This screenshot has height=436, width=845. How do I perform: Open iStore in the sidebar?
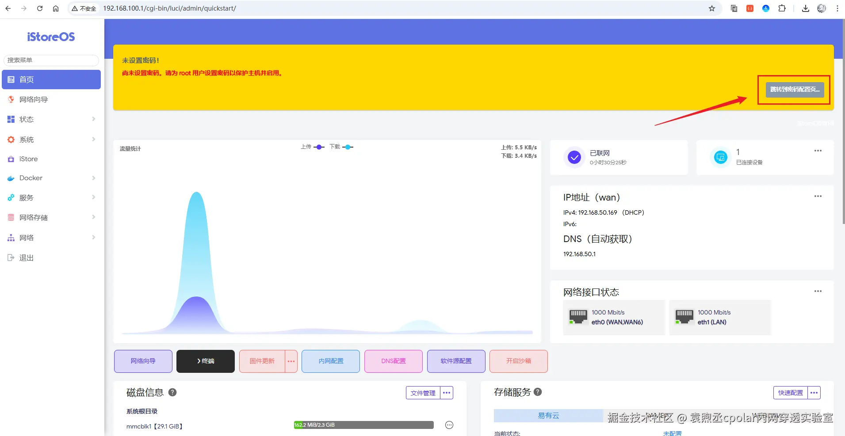click(51, 159)
